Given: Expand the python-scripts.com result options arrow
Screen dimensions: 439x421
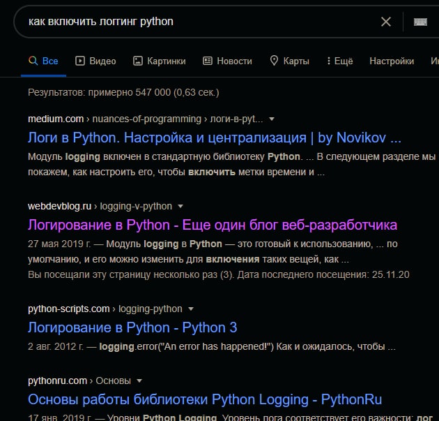Looking at the screenshot, I should click(191, 309).
